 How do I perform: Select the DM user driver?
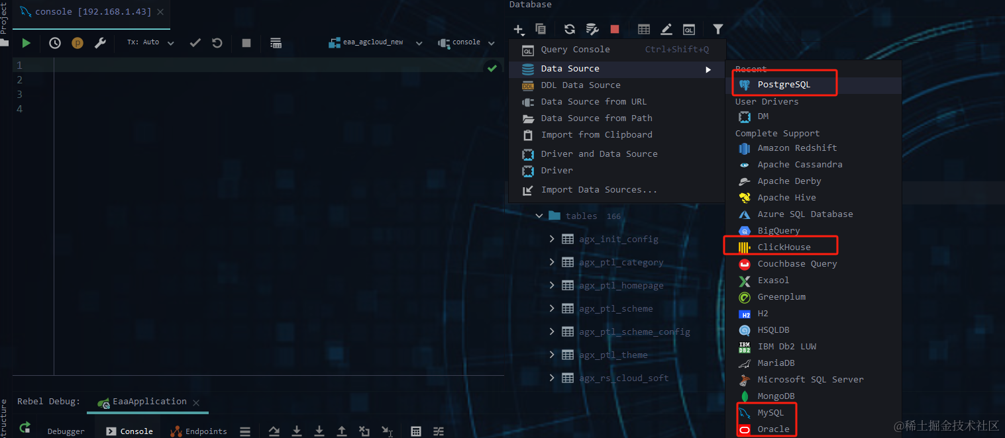pos(814,116)
